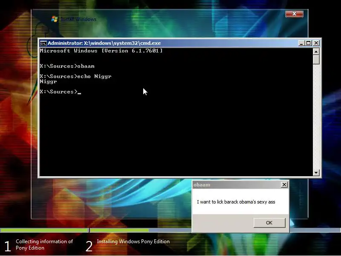Minimize the Administrator cmd.exe window
The image size is (341, 256).
pyautogui.click(x=301, y=43)
